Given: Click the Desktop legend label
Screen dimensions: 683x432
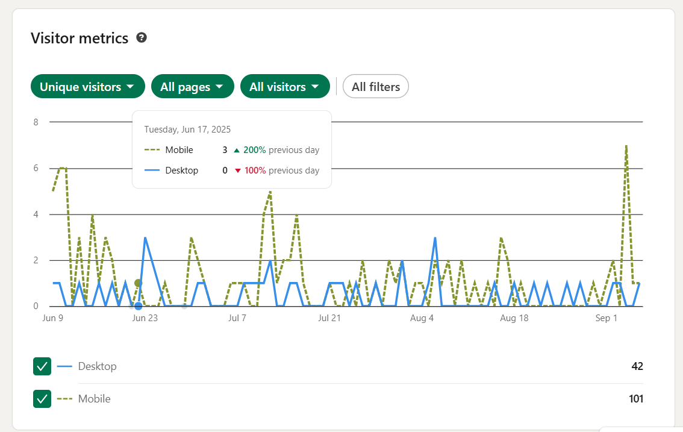Looking at the screenshot, I should 97,366.
